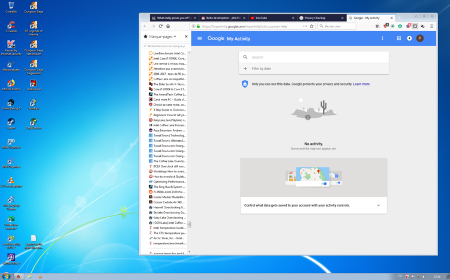Open Malwarebytes desktop shortcut

pyautogui.click(x=11, y=66)
